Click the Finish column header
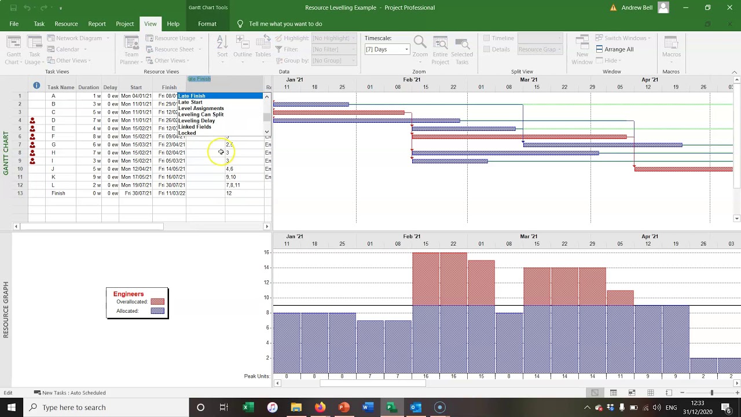This screenshot has height=417, width=741. [x=169, y=87]
